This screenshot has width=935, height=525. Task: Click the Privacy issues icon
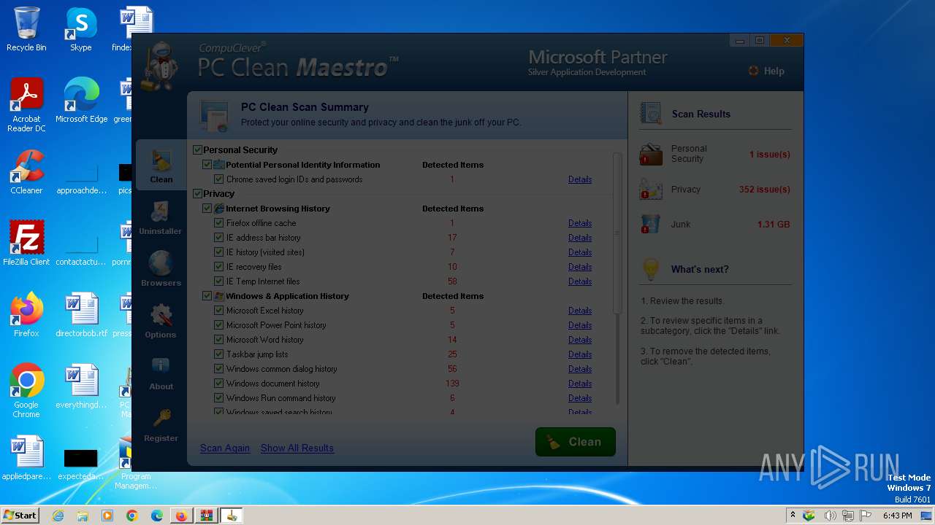pyautogui.click(x=651, y=189)
